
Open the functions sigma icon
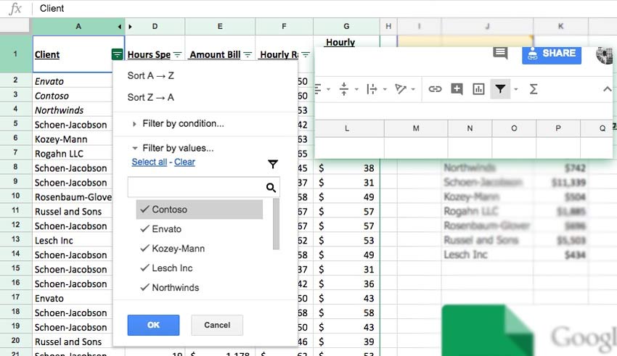(x=534, y=88)
